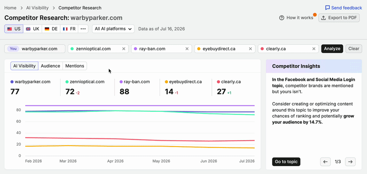Click the French flag icon
This screenshot has height=174, width=367.
(65, 29)
